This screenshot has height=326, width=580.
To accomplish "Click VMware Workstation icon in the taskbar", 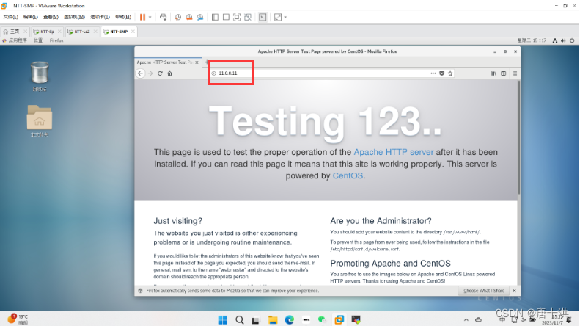I will [x=339, y=319].
